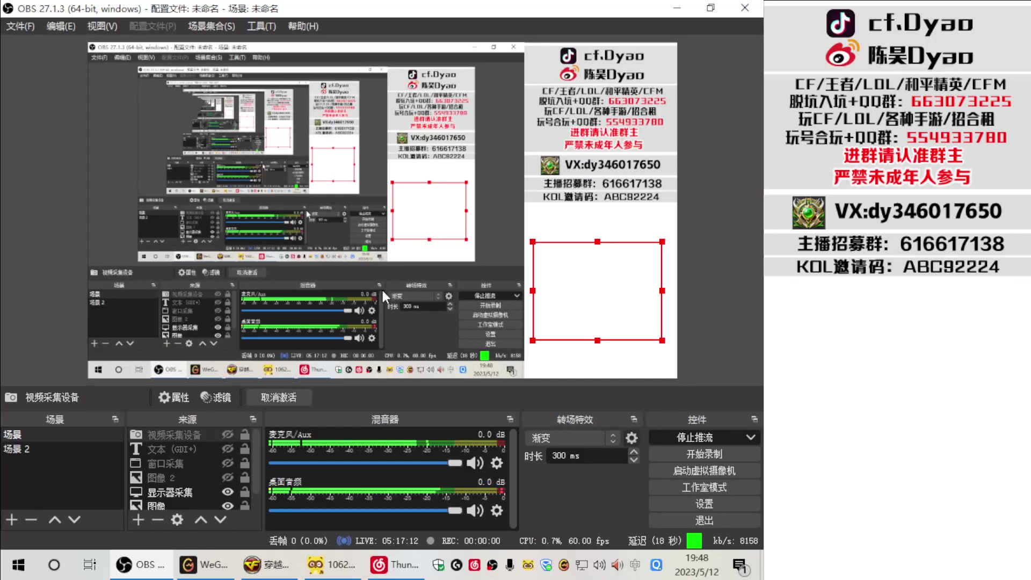Toggle lock on 显示器采集 source

[245, 492]
